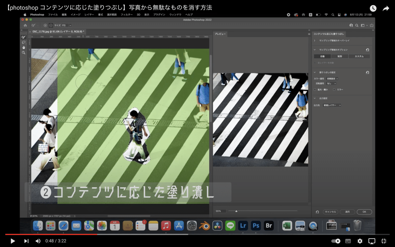Open brush size dropdown arrow
This screenshot has width=395, height=247.
pyautogui.click(x=70, y=25)
